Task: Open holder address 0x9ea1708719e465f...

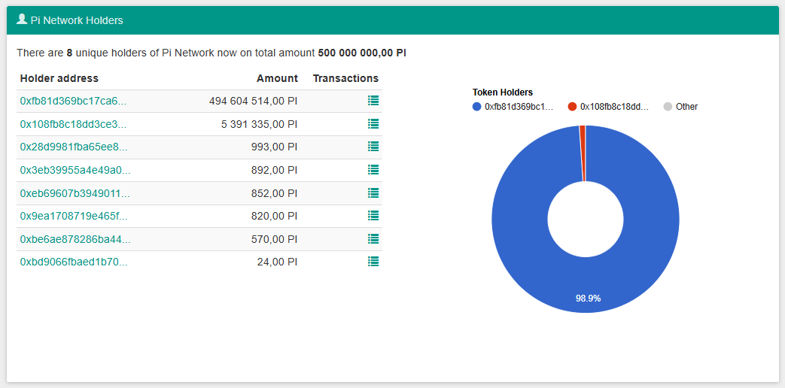Action: [74, 216]
